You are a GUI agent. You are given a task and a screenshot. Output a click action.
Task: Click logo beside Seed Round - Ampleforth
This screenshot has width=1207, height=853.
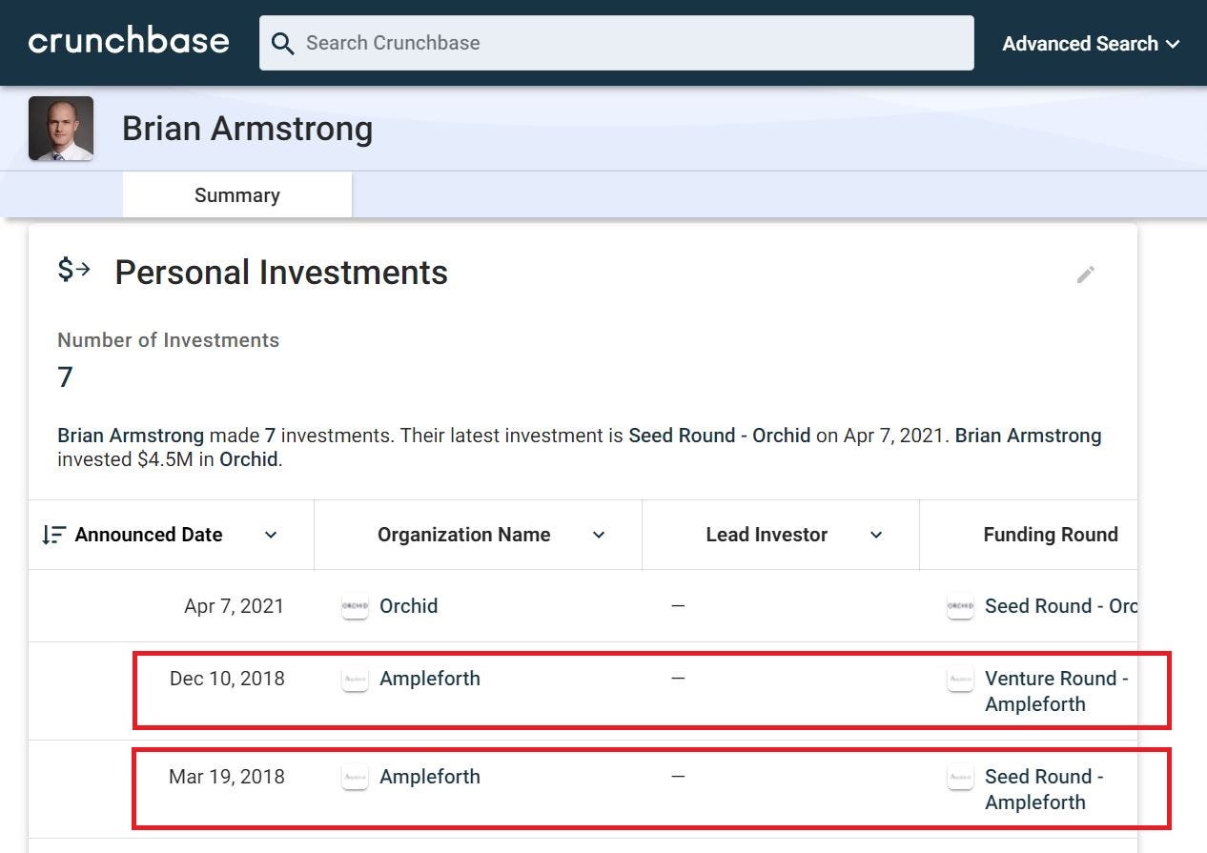point(960,777)
